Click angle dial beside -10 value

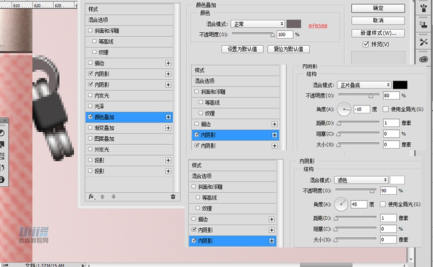344,109
